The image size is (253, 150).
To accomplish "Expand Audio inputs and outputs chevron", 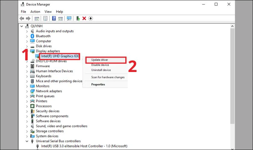I will pyautogui.click(x=27, y=31).
